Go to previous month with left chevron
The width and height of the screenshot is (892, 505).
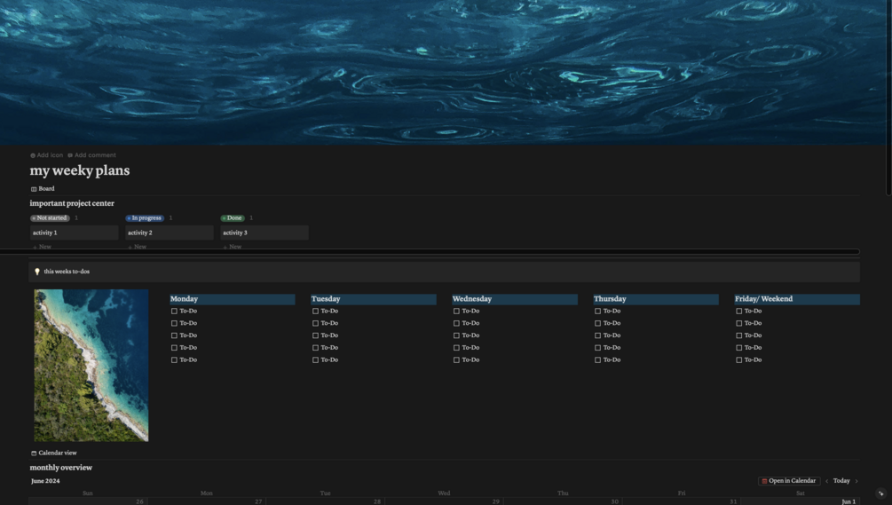826,481
